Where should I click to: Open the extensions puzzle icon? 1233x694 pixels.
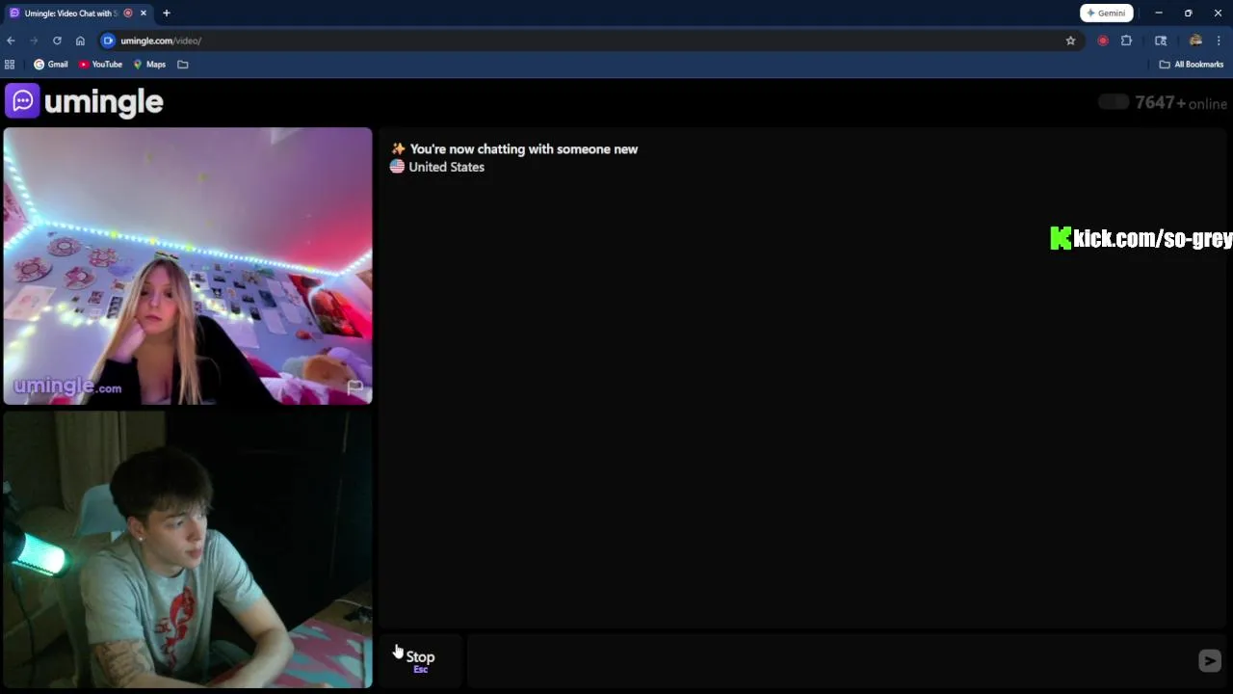(1126, 40)
